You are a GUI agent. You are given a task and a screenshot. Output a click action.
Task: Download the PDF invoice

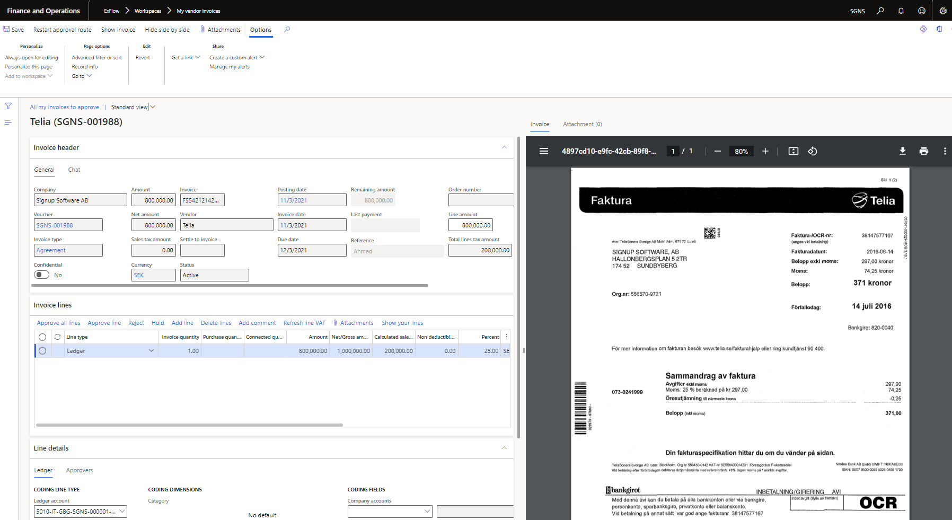[903, 151]
